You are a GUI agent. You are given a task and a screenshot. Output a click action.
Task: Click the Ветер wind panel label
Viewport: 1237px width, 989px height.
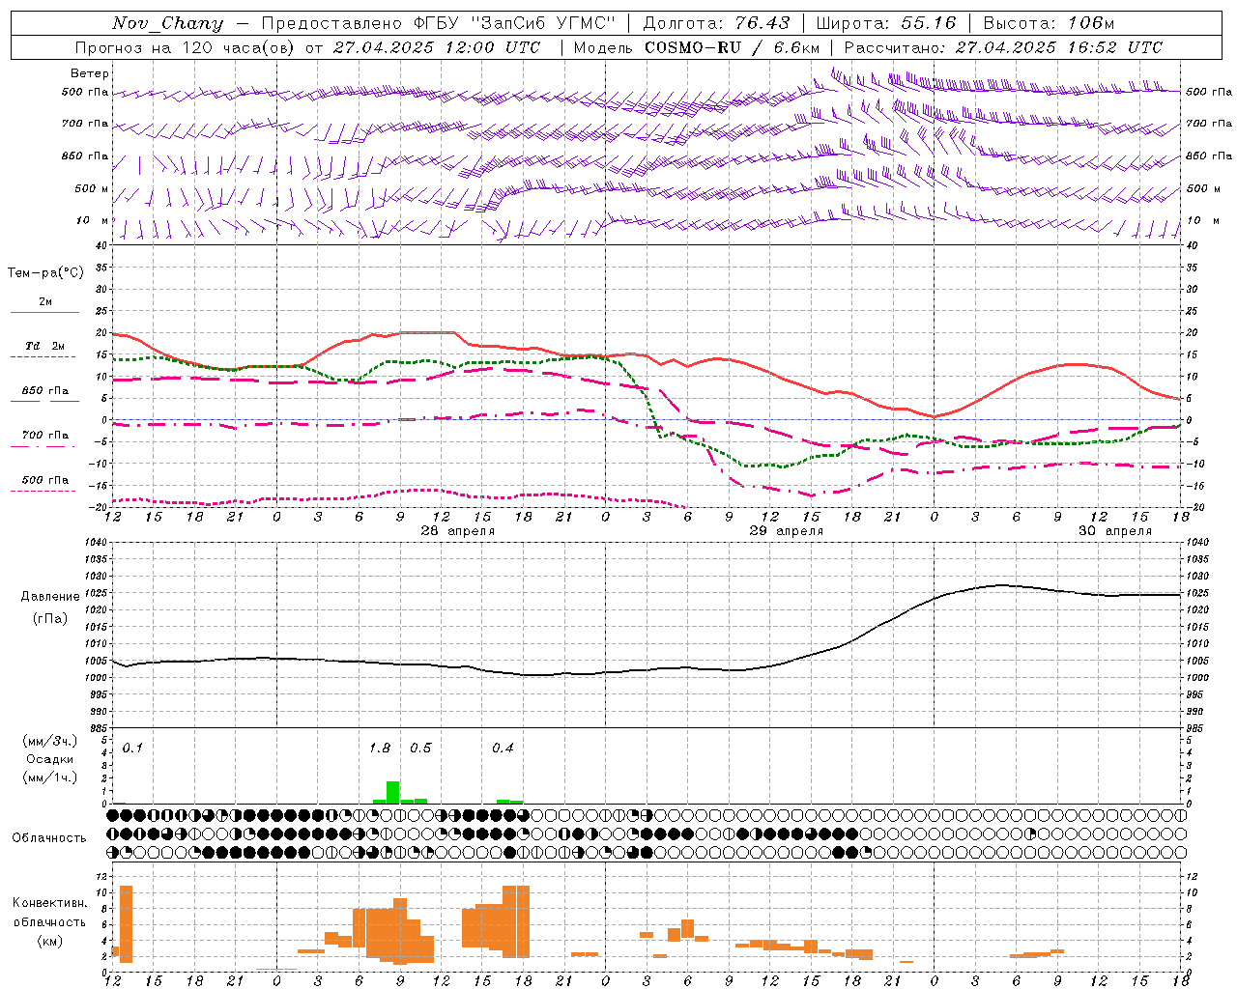(x=90, y=73)
